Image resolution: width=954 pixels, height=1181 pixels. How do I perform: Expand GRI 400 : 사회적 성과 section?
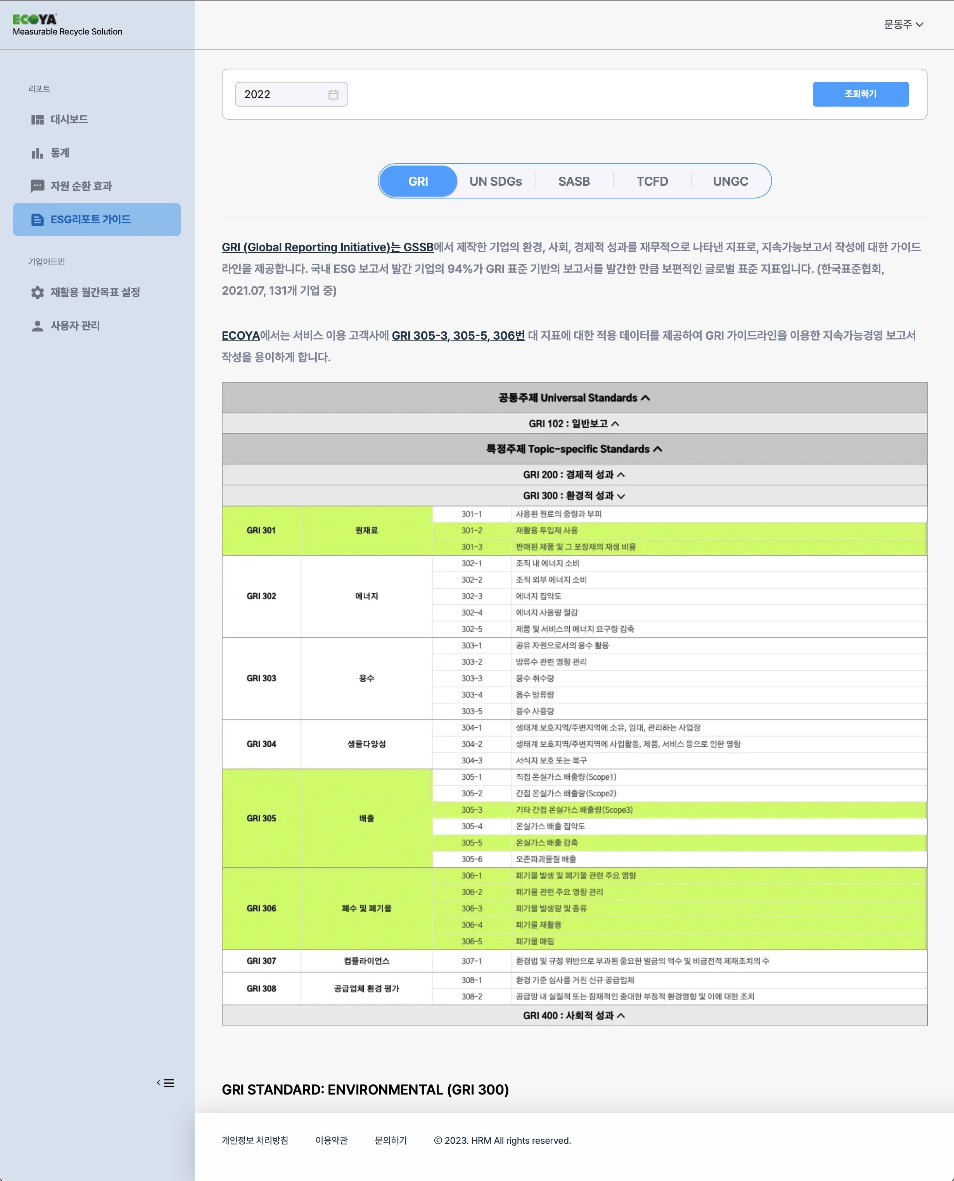pyautogui.click(x=574, y=1016)
